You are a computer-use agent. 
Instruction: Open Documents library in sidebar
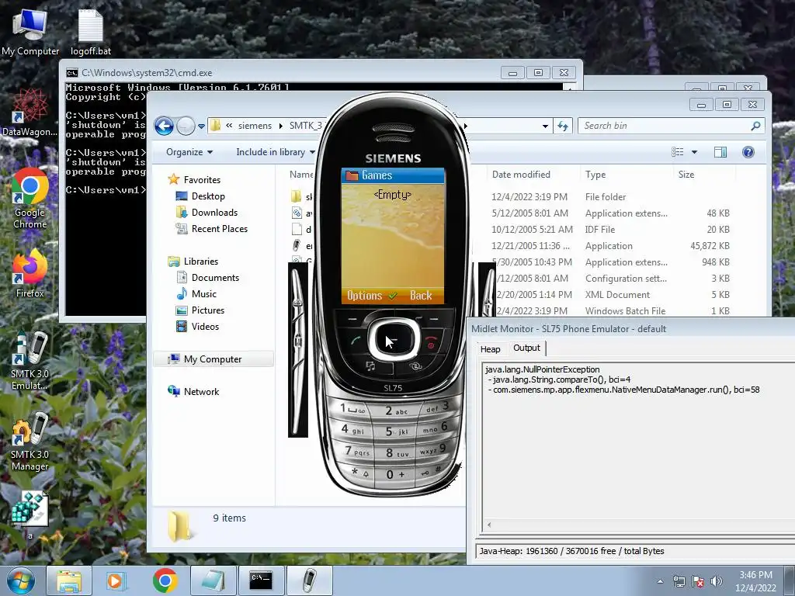[x=215, y=277]
